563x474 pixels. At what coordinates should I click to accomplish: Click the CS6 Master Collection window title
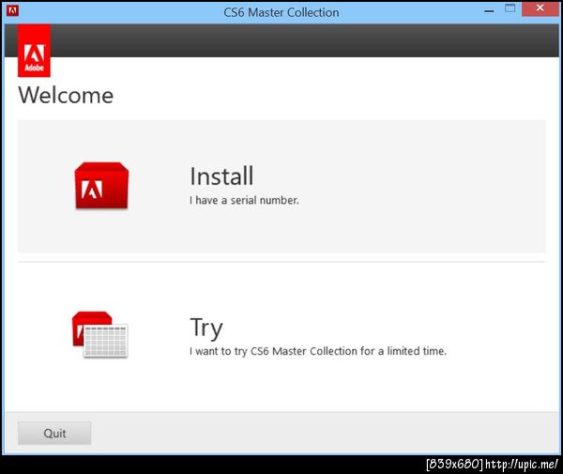pos(281,12)
